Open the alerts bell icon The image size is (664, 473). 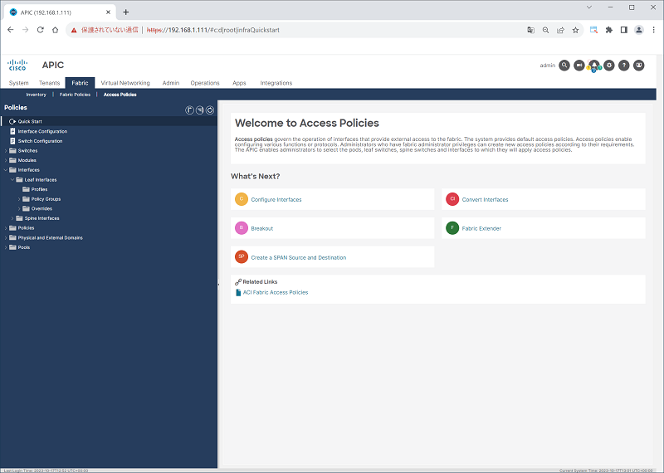[x=594, y=66]
